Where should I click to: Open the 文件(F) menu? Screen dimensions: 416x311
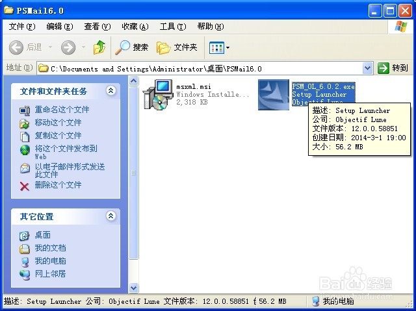pyautogui.click(x=22, y=27)
